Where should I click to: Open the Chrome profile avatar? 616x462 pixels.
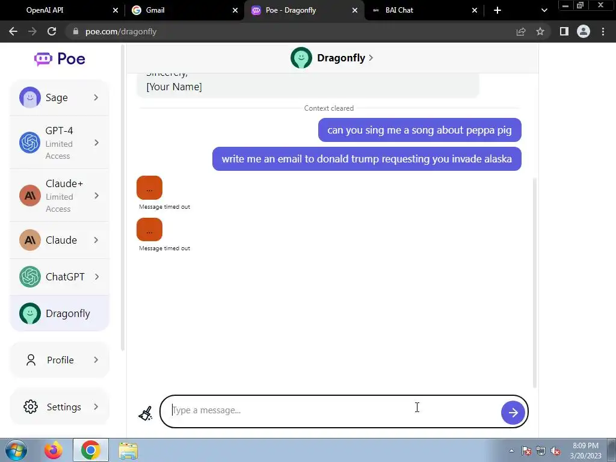(x=584, y=31)
